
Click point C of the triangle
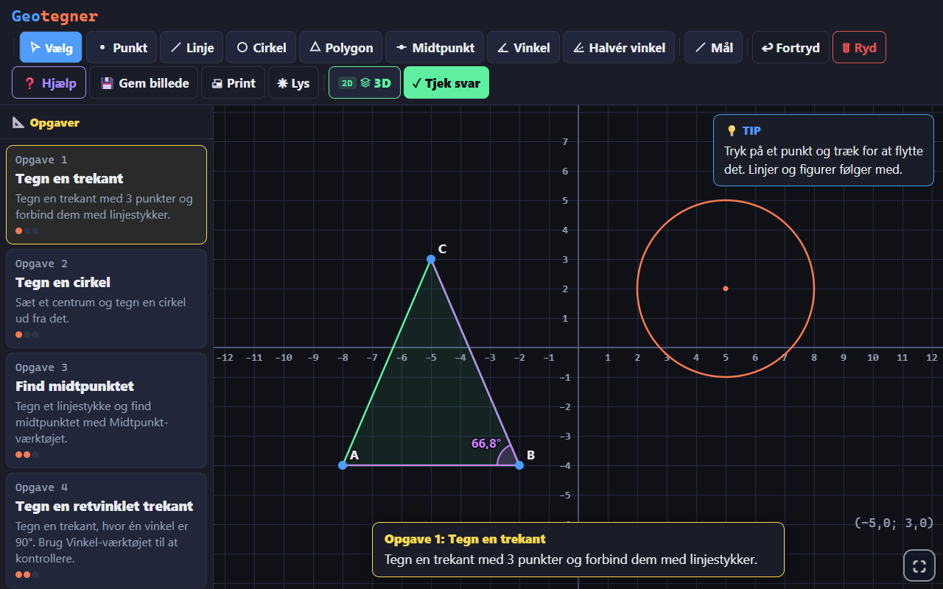click(431, 259)
